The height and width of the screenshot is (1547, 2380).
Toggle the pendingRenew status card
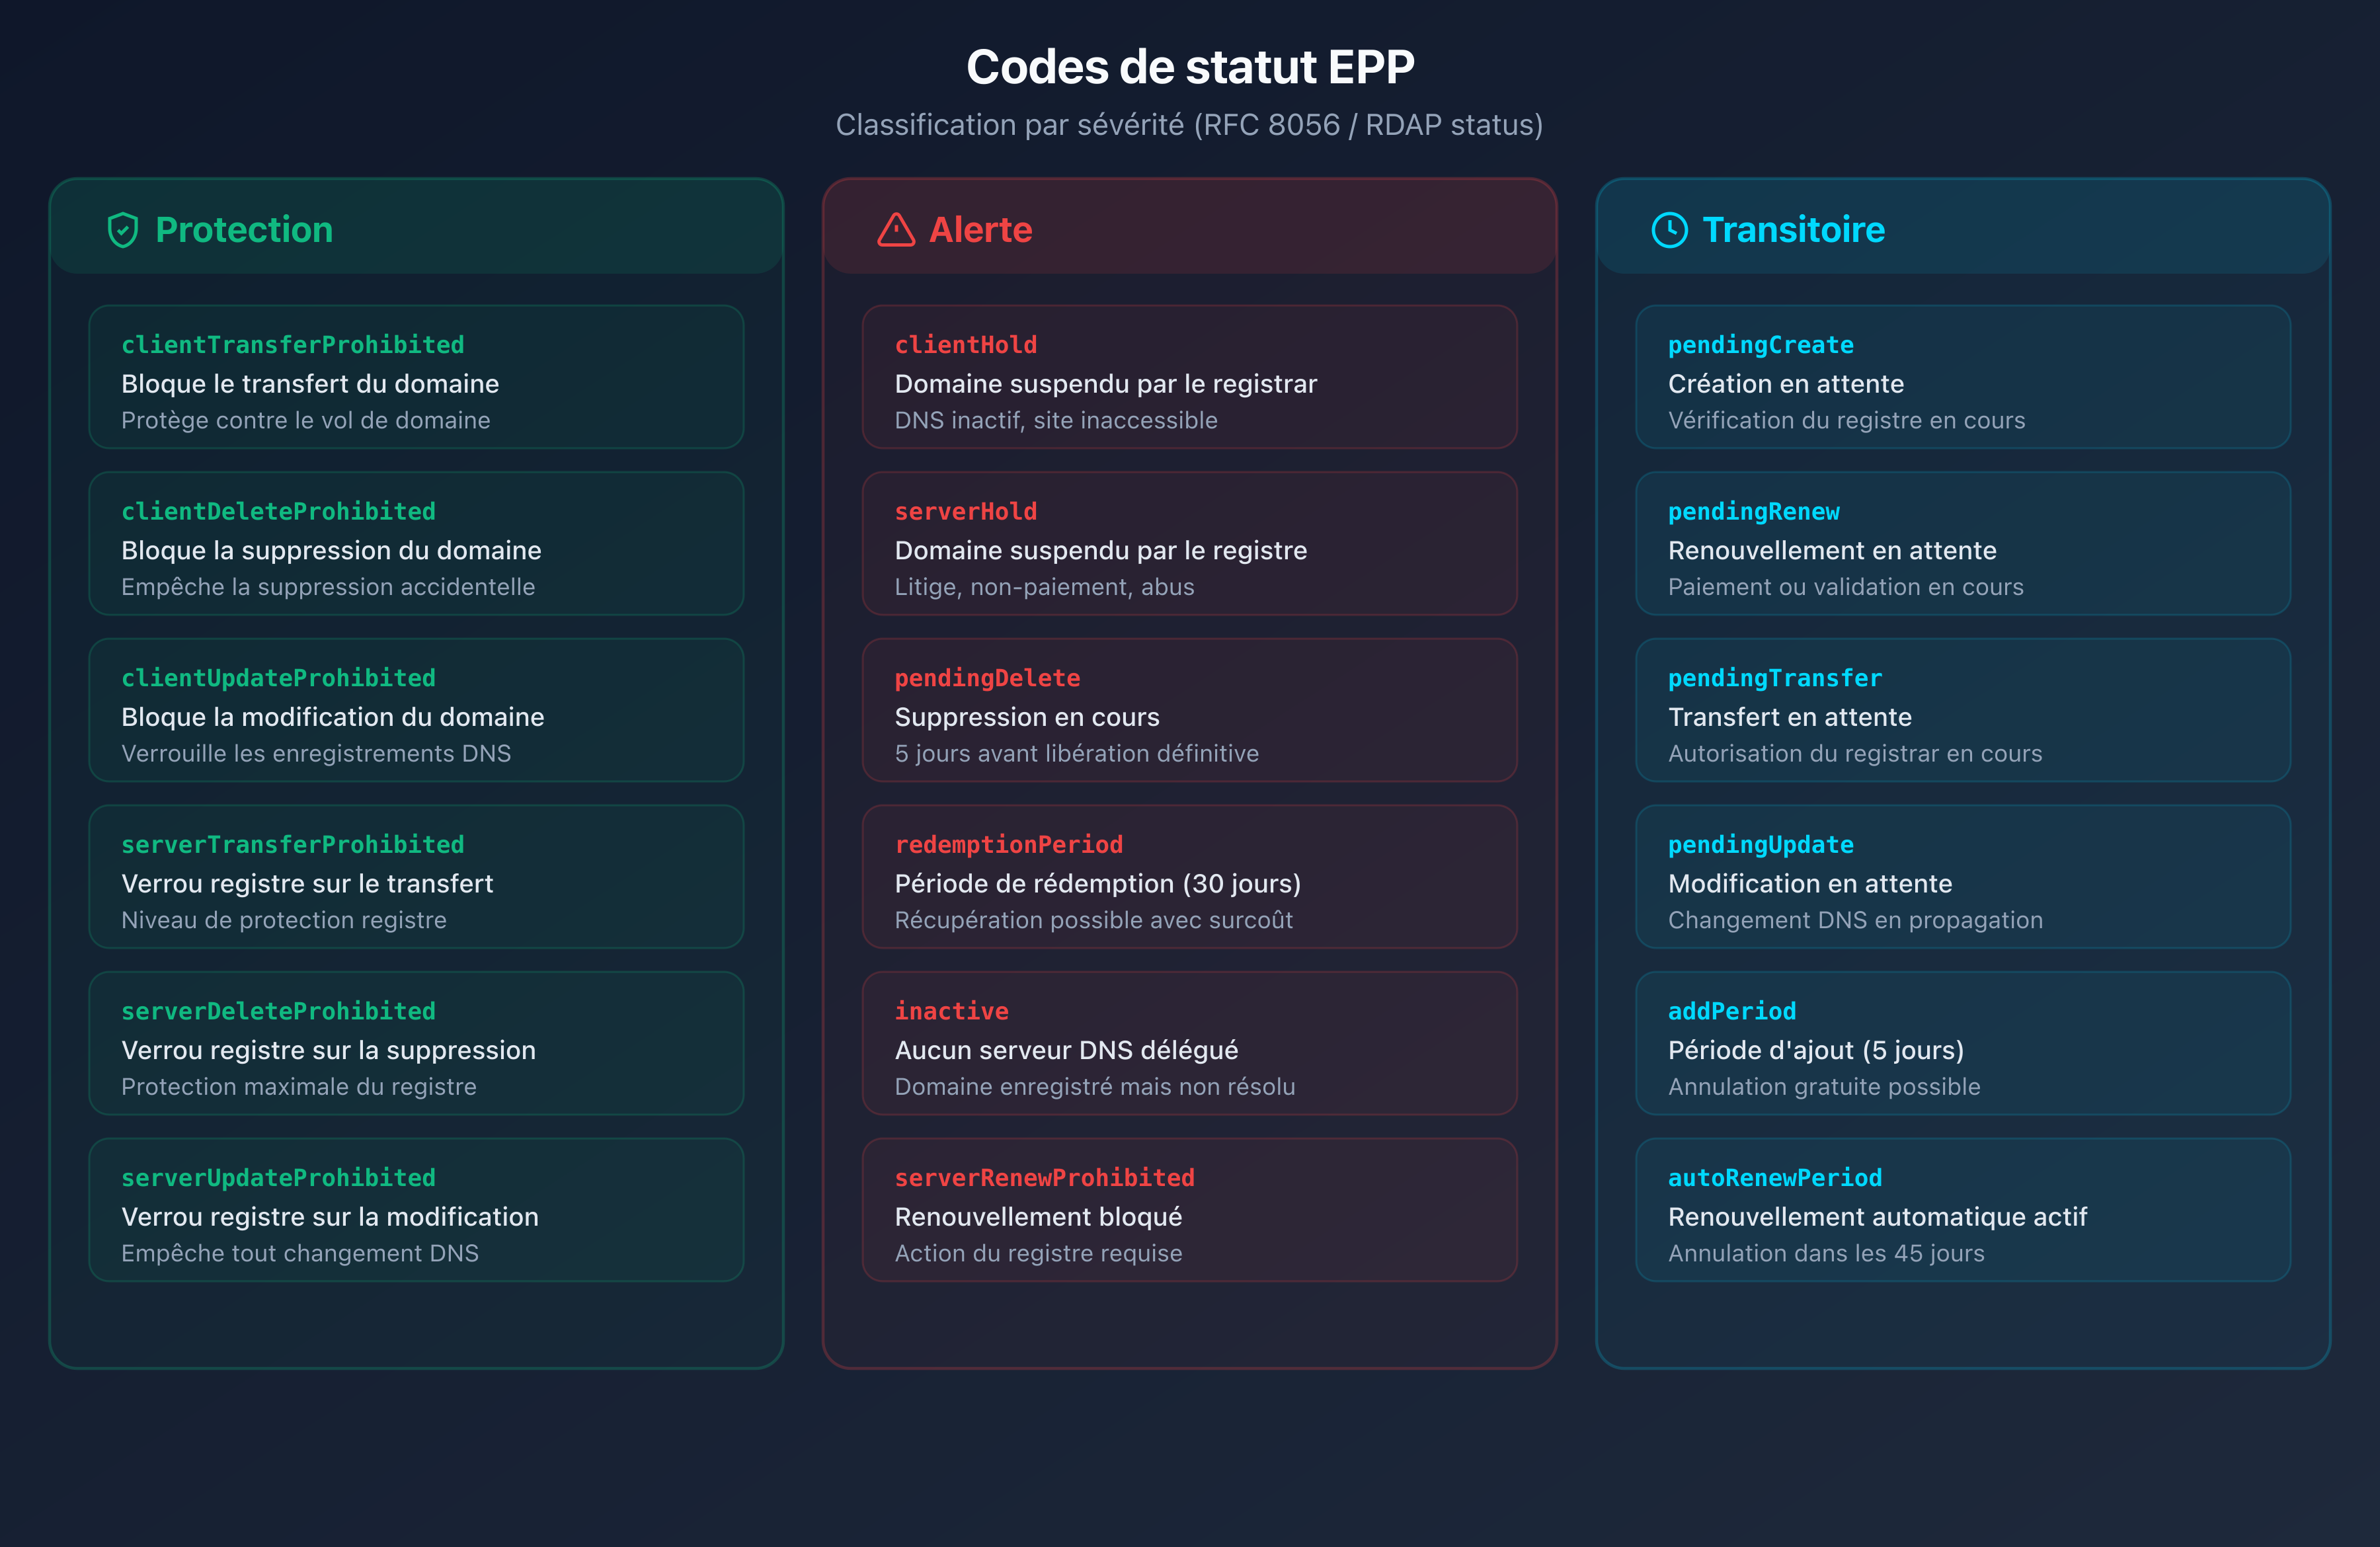(x=1963, y=544)
